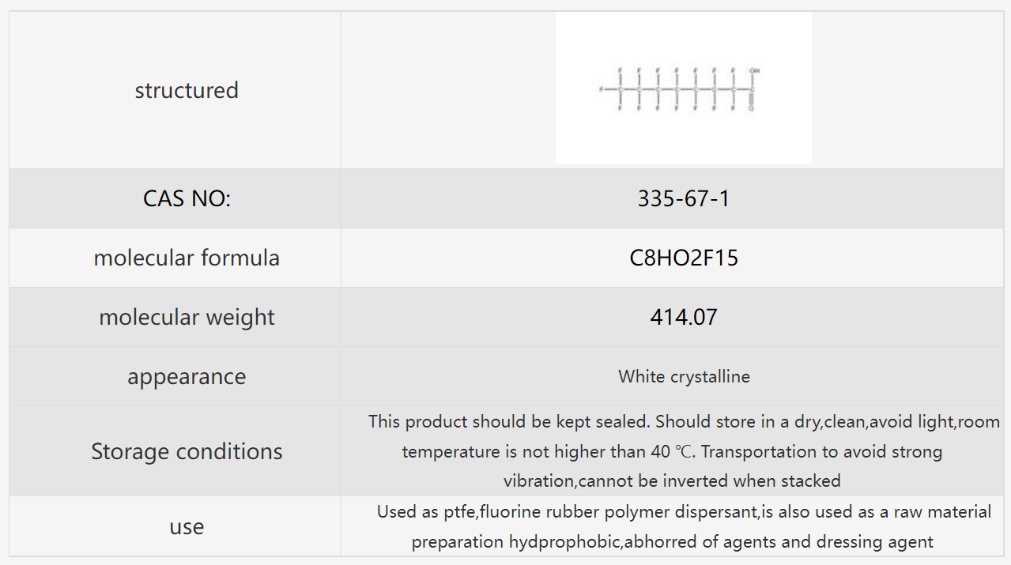Click the 'appearance' row label
Viewport: 1011px width, 565px height.
[187, 376]
